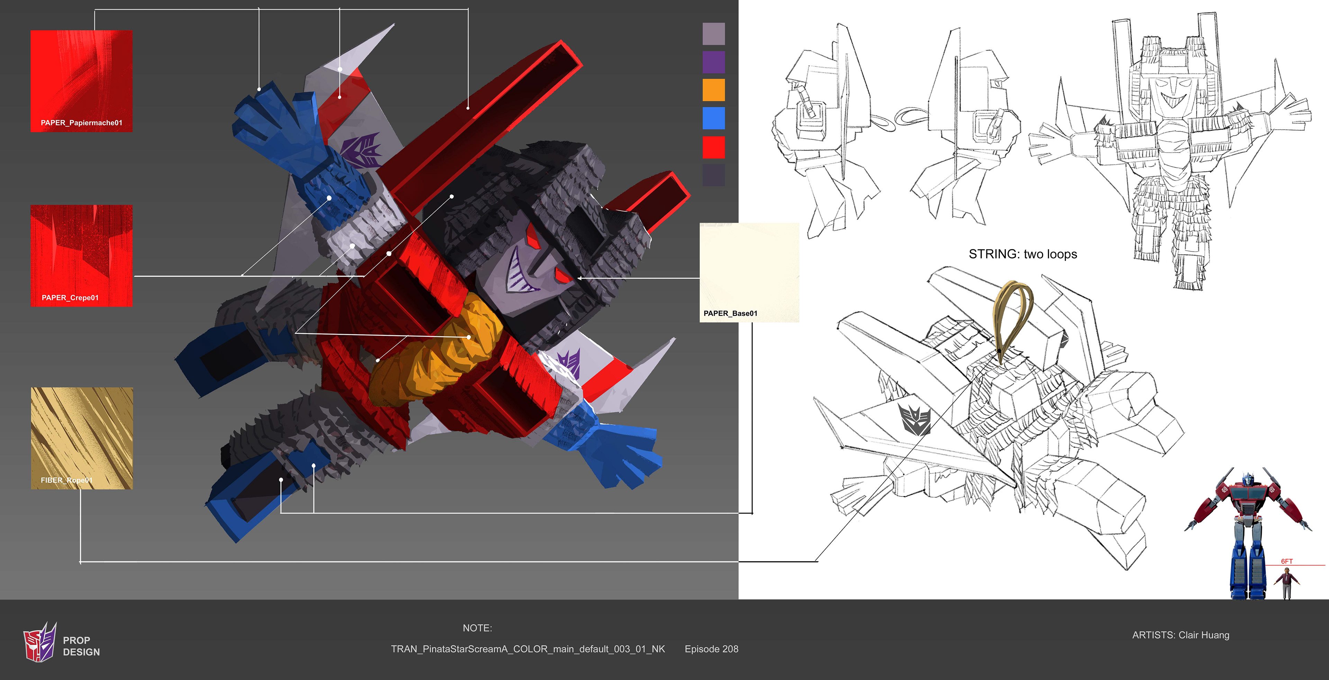The width and height of the screenshot is (1329, 680).
Task: Pick the purple palette color square
Action: 714,62
